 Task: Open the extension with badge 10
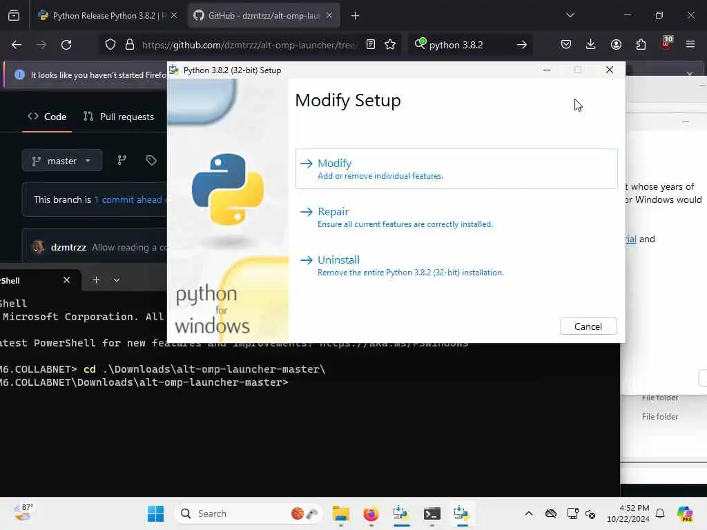tap(666, 43)
